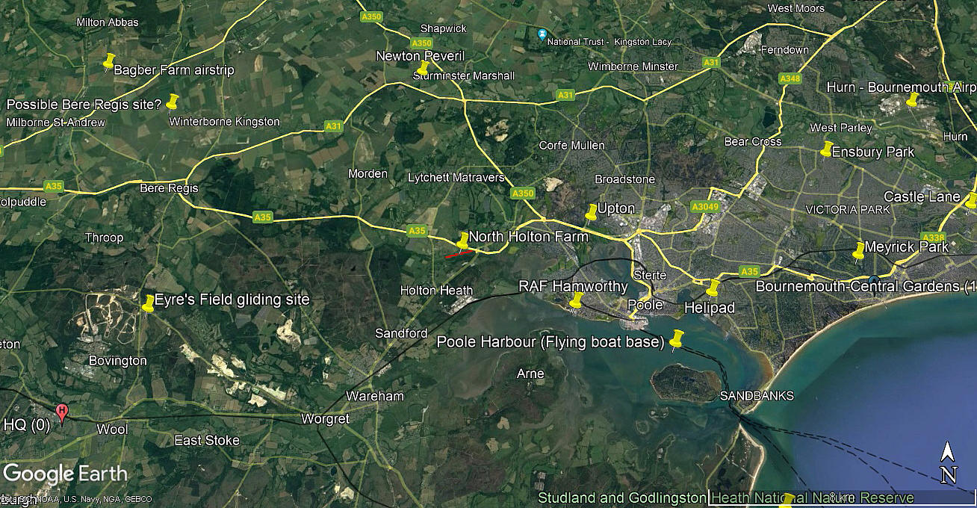977x508 pixels.
Task: Select the Eyre's Field gliding site pushpin
Action: [x=148, y=303]
